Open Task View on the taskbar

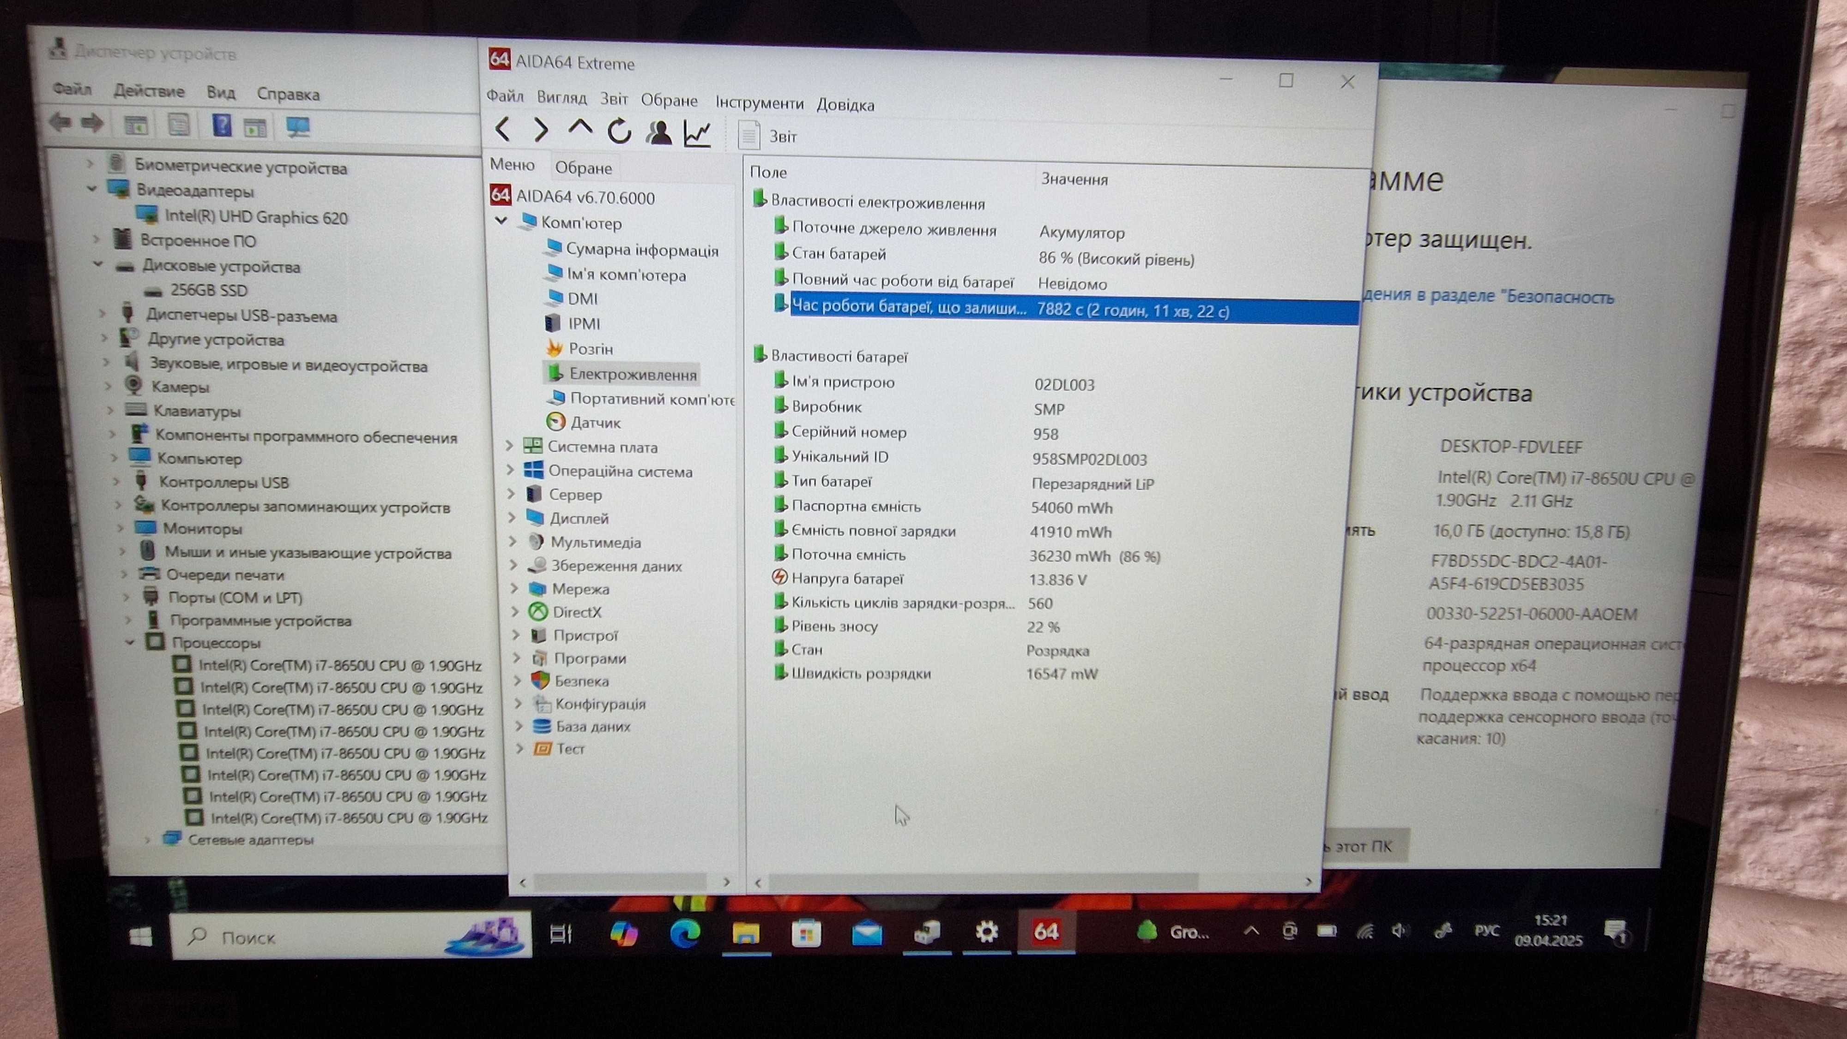coord(561,934)
